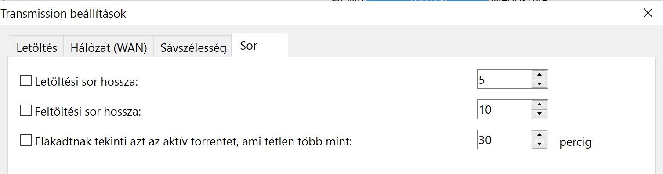Screen dimensions: 663x174
Task: Click the Letöltési sor hossza label
Action: click(x=87, y=82)
